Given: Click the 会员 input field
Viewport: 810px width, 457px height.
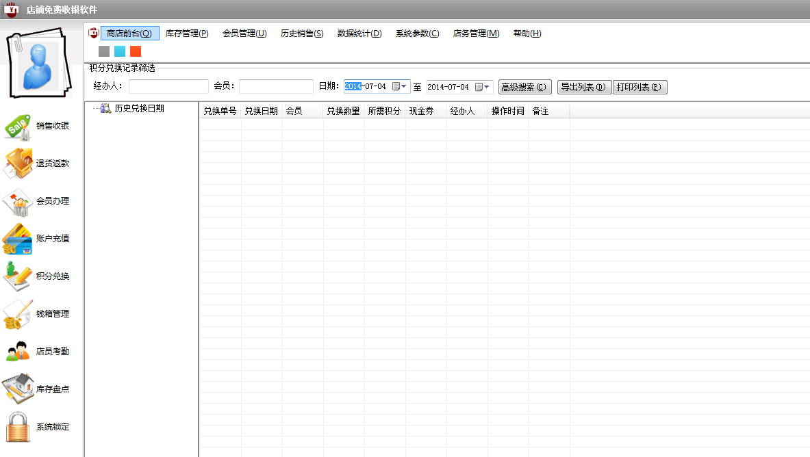Looking at the screenshot, I should point(276,86).
